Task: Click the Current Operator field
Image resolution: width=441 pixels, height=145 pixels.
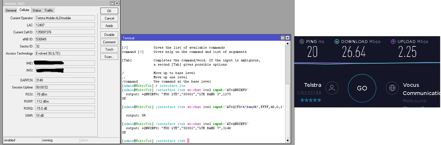Action: coord(65,18)
